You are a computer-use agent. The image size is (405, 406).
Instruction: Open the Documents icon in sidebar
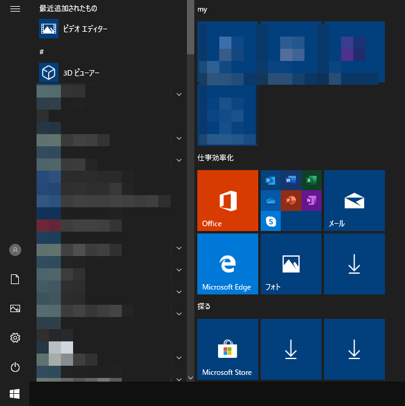coord(15,279)
